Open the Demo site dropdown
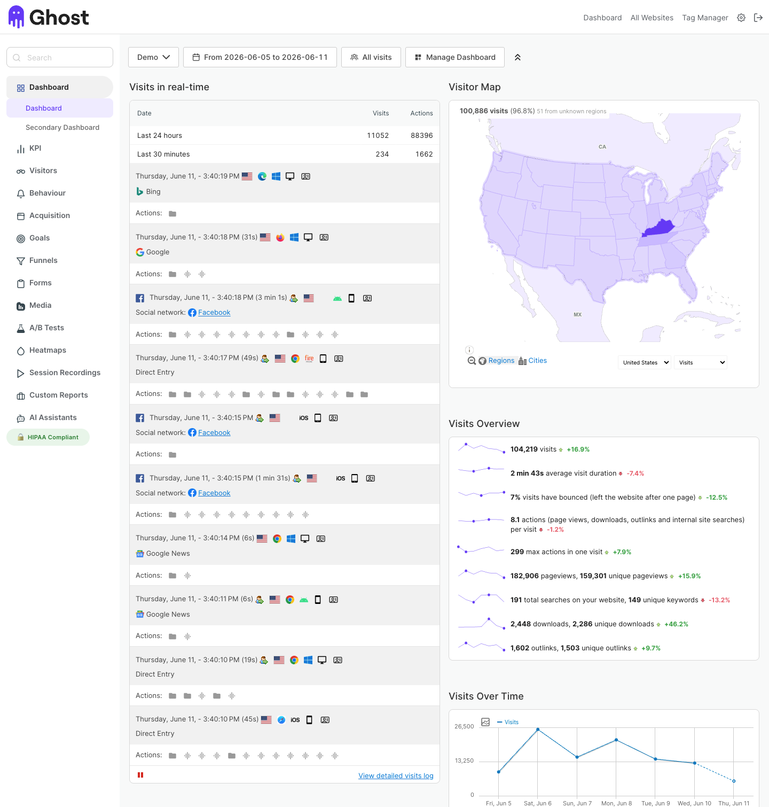 click(x=153, y=57)
